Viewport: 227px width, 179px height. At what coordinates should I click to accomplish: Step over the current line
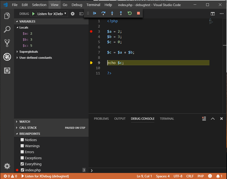(x=103, y=13)
